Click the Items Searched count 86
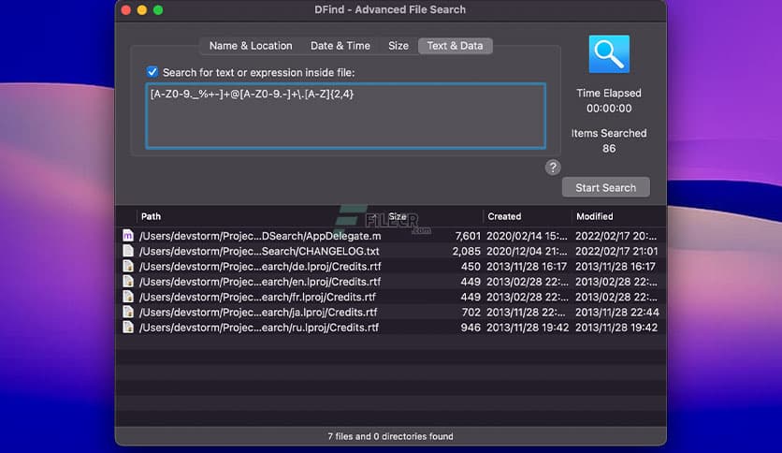The image size is (782, 453). point(609,149)
